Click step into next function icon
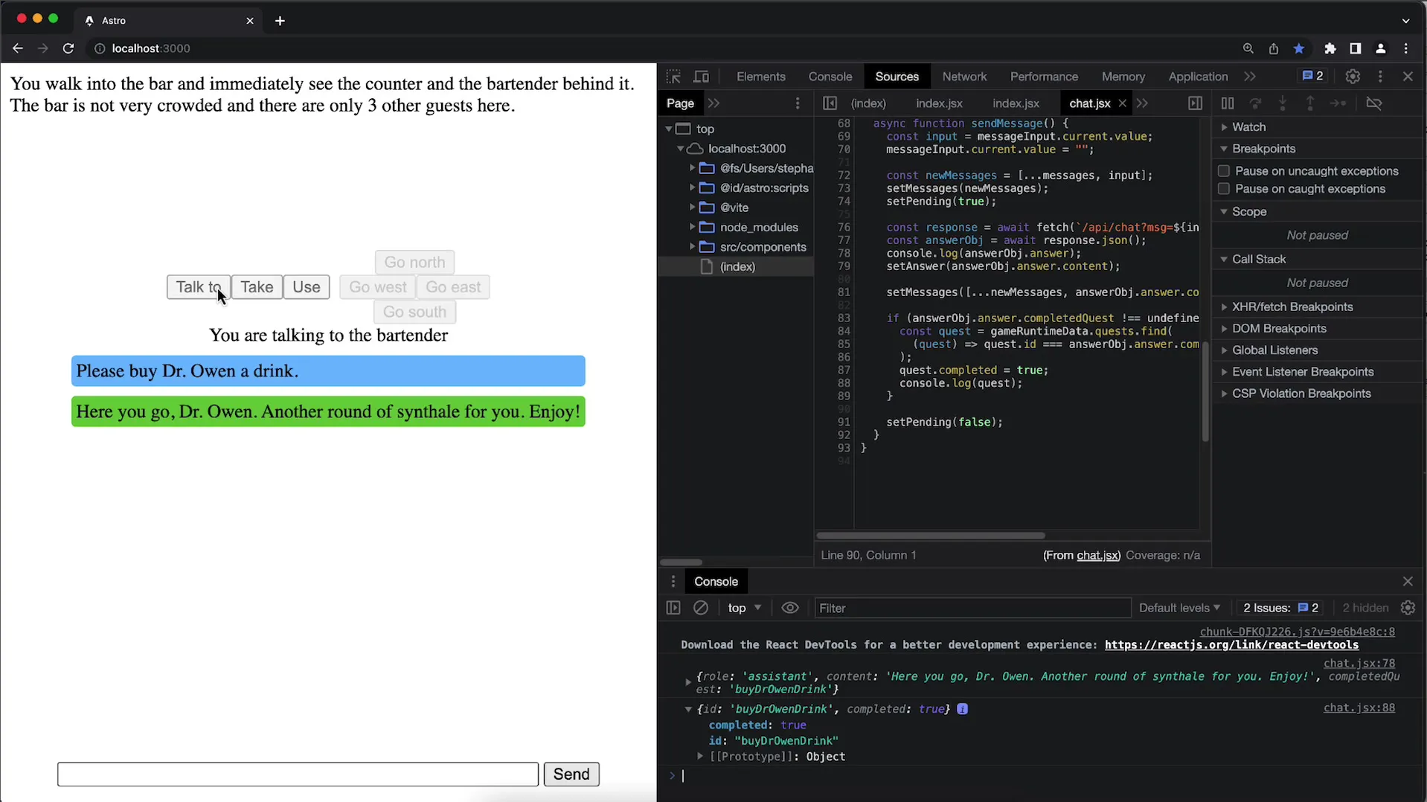 pyautogui.click(x=1283, y=103)
